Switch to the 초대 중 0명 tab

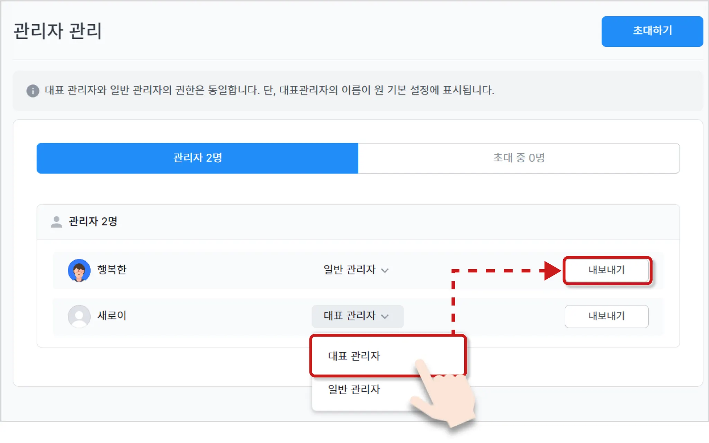point(519,158)
